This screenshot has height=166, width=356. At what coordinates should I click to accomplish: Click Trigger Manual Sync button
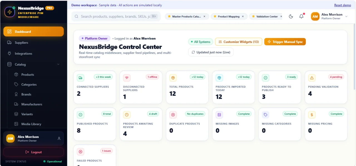[285, 42]
